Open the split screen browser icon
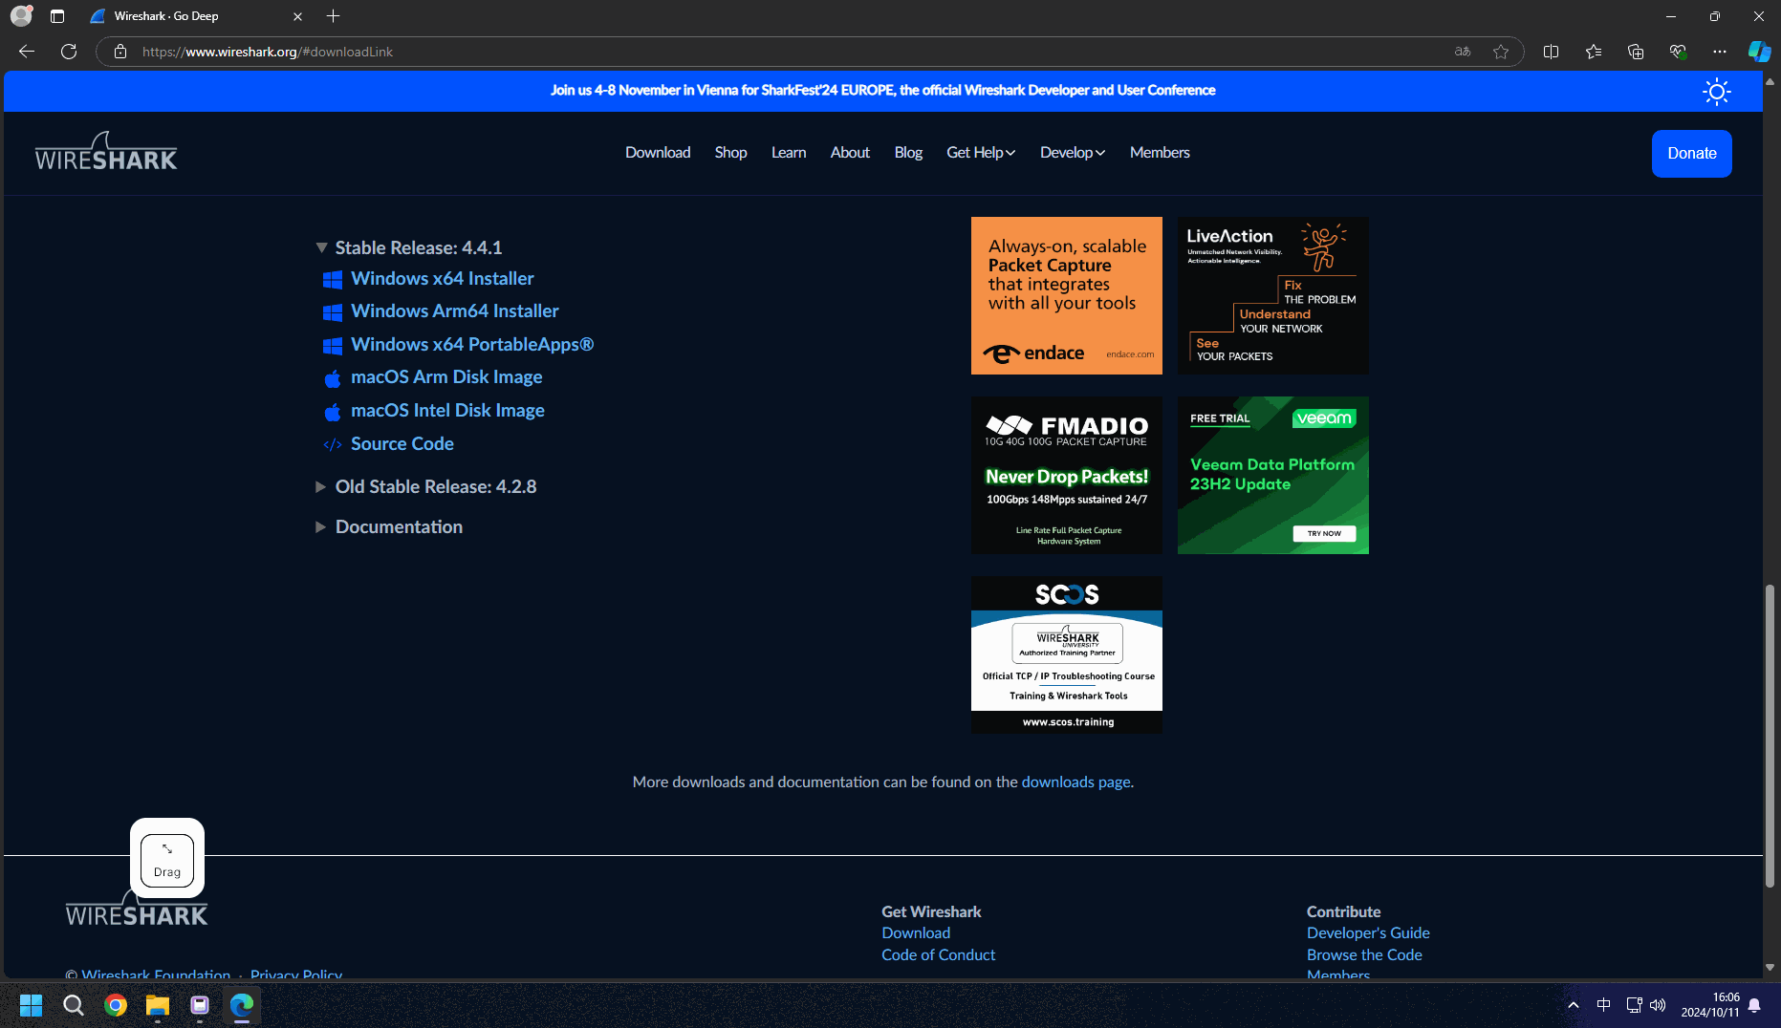Screen dimensions: 1781x1028 (x=1552, y=52)
